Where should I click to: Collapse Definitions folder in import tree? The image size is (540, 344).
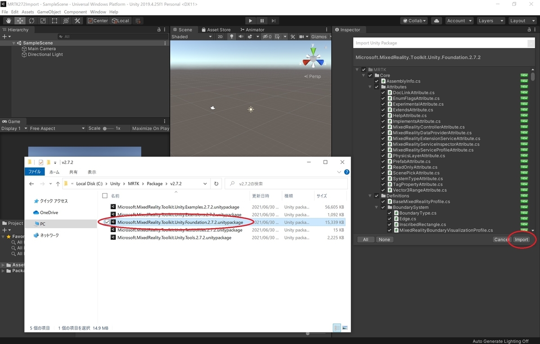[x=370, y=196]
